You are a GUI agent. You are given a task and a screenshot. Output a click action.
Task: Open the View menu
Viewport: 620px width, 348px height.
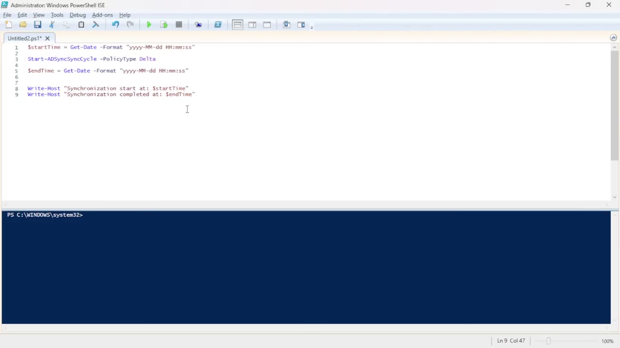[39, 15]
